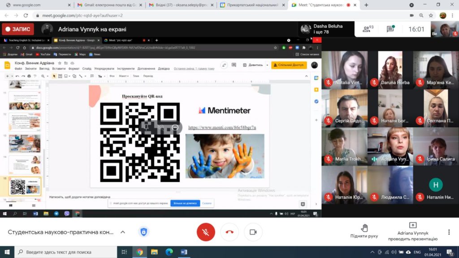This screenshot has width=459, height=258.
Task: Switch to the www.google.com browser tab
Action: pos(38,5)
